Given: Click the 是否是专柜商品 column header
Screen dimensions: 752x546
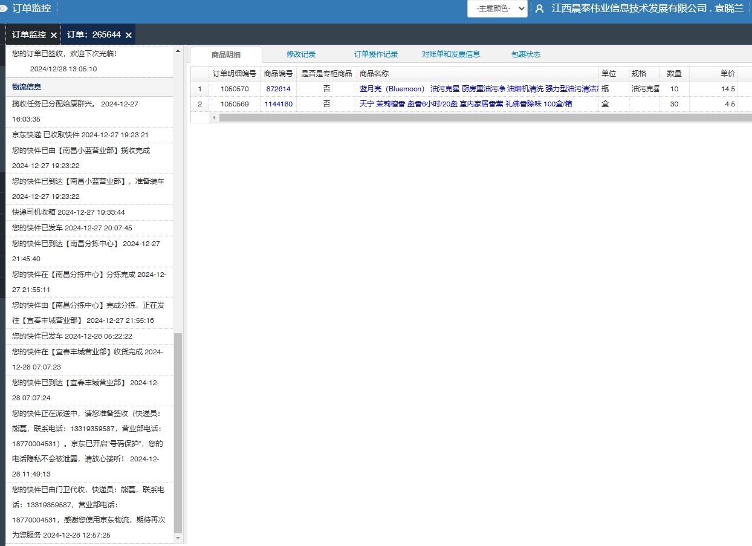Looking at the screenshot, I should pos(326,74).
